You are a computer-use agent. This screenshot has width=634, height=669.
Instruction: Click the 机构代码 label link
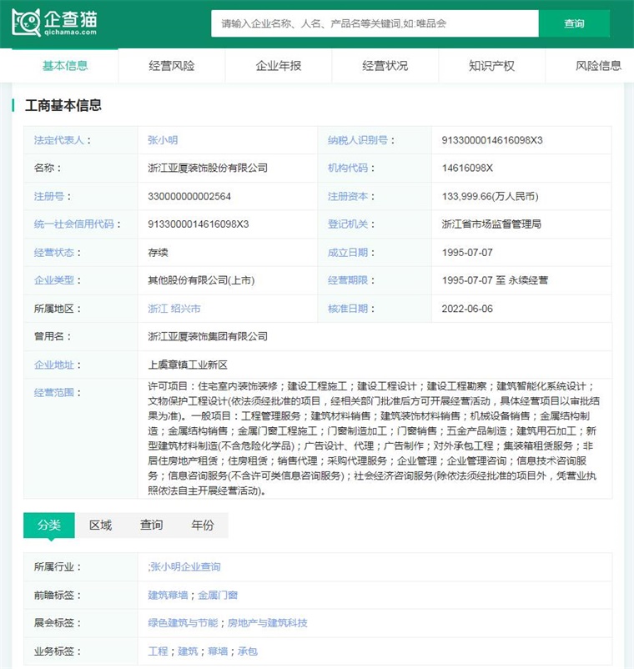[348, 169]
